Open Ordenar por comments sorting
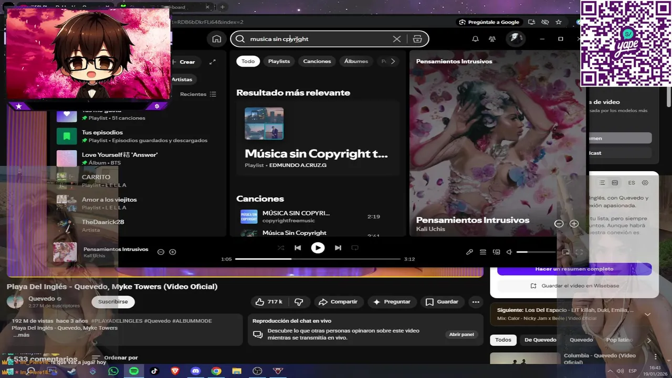 tap(115, 358)
